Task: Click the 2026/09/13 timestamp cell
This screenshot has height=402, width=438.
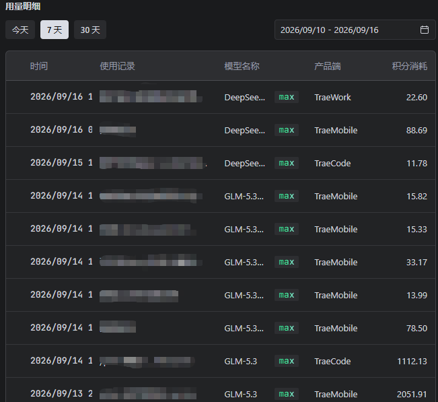Action: coord(61,394)
